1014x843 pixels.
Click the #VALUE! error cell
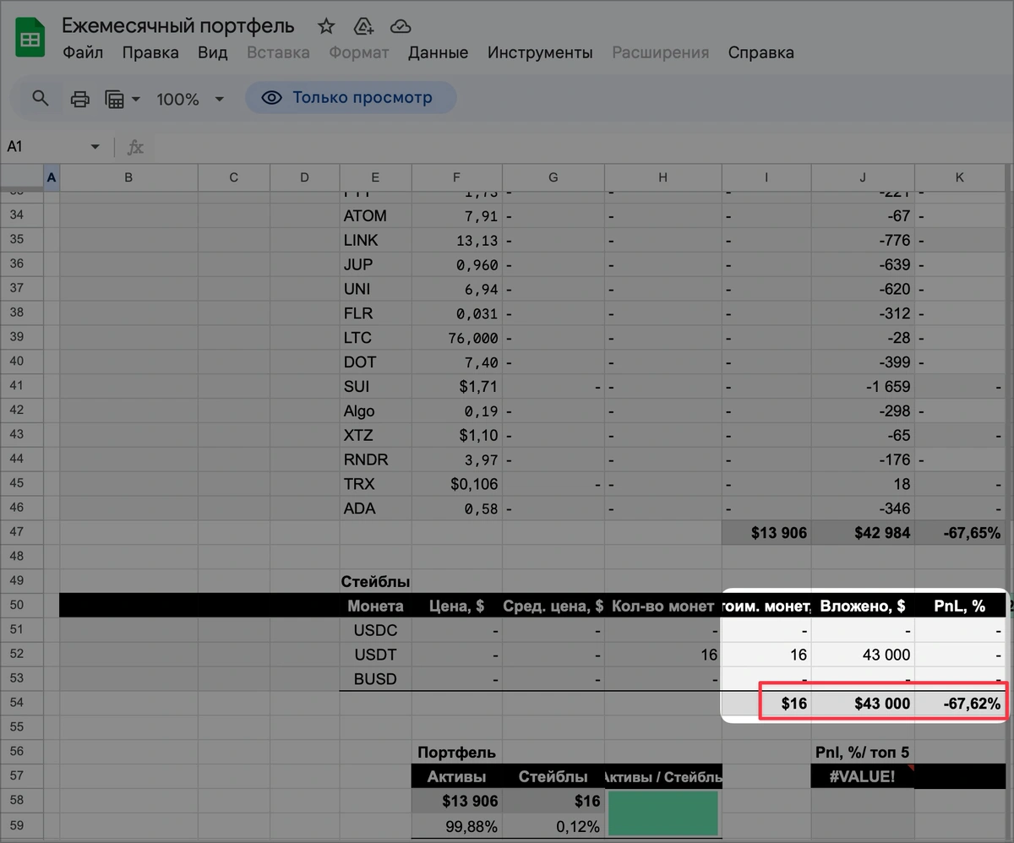[x=863, y=776]
